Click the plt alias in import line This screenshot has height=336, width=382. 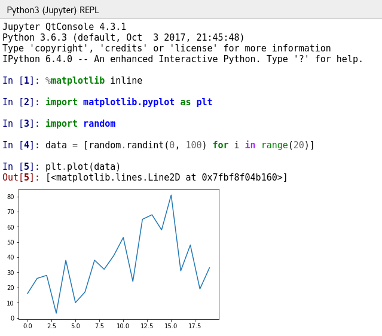pyautogui.click(x=204, y=102)
